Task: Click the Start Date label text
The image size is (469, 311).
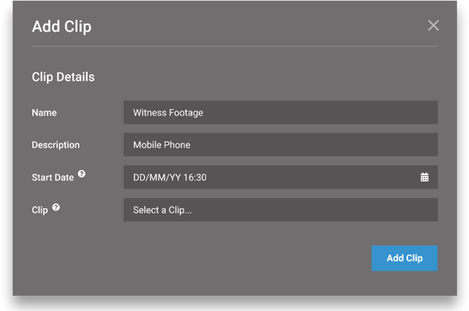Action: (53, 177)
